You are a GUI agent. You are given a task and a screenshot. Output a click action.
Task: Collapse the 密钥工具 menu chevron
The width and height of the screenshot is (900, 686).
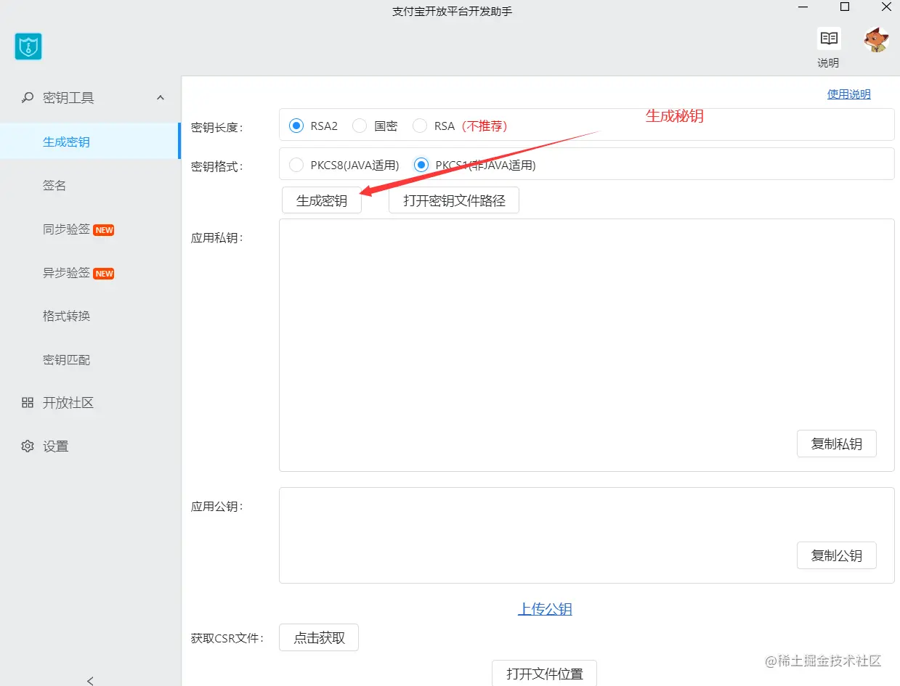(161, 97)
